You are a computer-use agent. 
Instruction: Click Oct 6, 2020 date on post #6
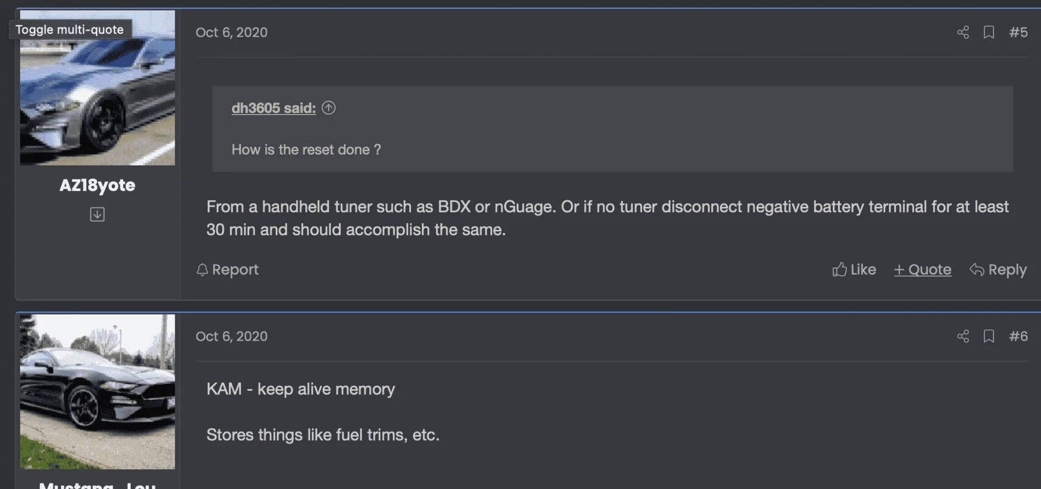point(232,336)
